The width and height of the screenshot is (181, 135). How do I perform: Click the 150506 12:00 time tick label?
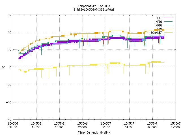pyautogui.click(x=36, y=125)
